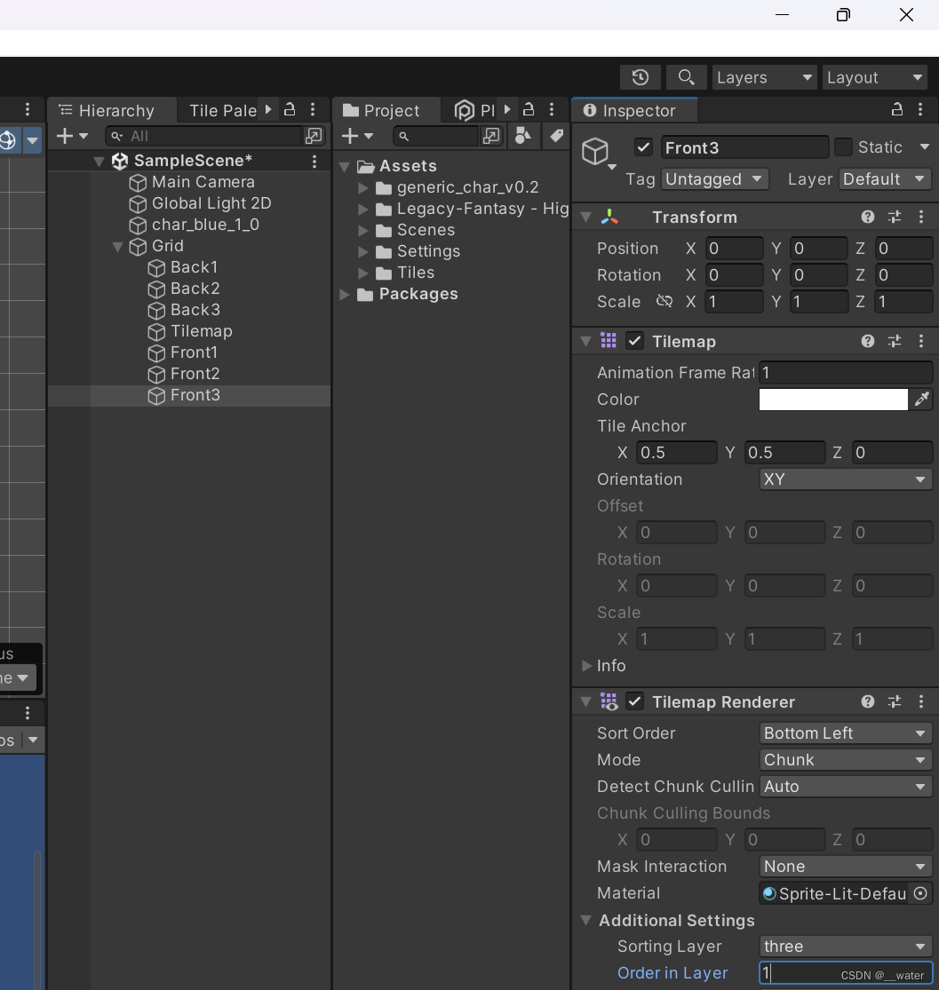Open Transform component options menu
The height and width of the screenshot is (990, 939).
point(921,218)
